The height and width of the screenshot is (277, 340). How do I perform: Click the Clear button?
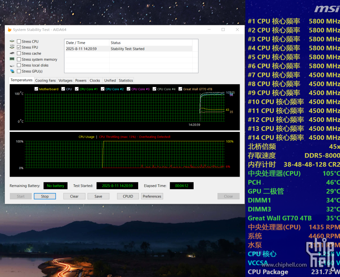(x=74, y=196)
